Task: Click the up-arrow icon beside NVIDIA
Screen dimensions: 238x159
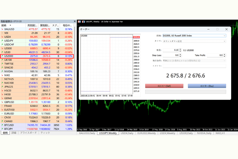Action: [2, 71]
